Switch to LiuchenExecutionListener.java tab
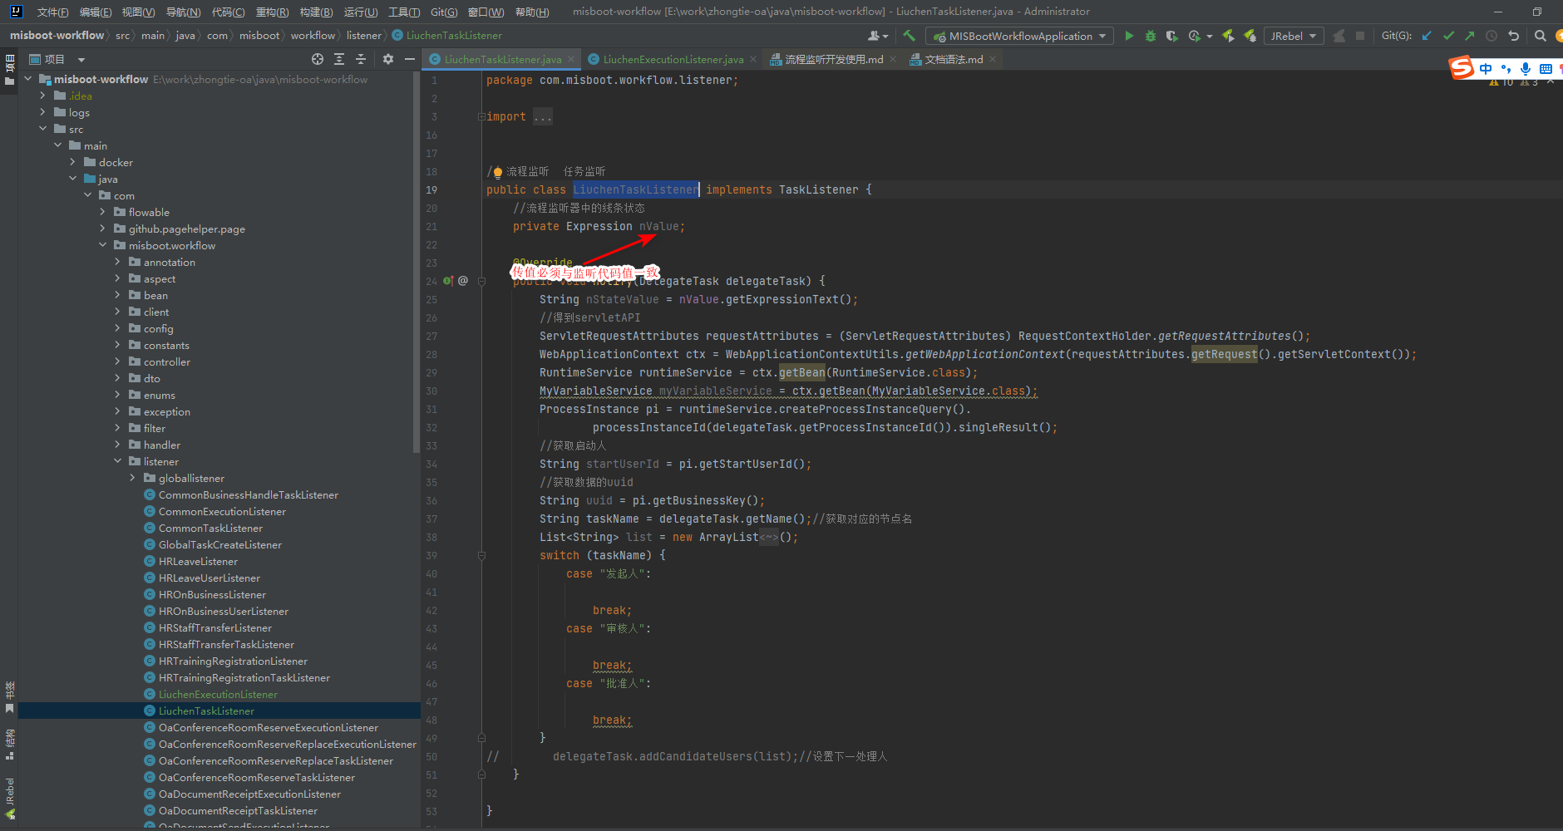1563x831 pixels. click(673, 59)
